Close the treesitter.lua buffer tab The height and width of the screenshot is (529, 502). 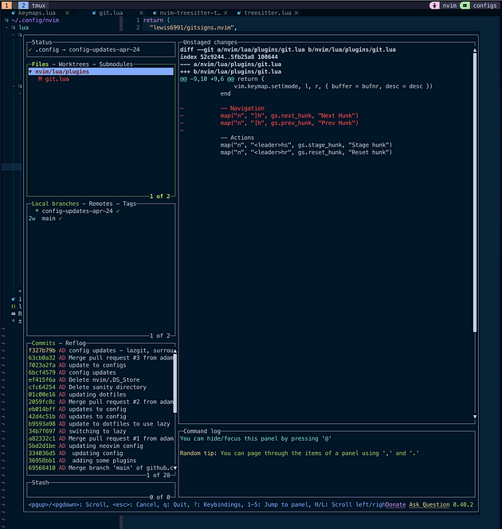[296, 13]
